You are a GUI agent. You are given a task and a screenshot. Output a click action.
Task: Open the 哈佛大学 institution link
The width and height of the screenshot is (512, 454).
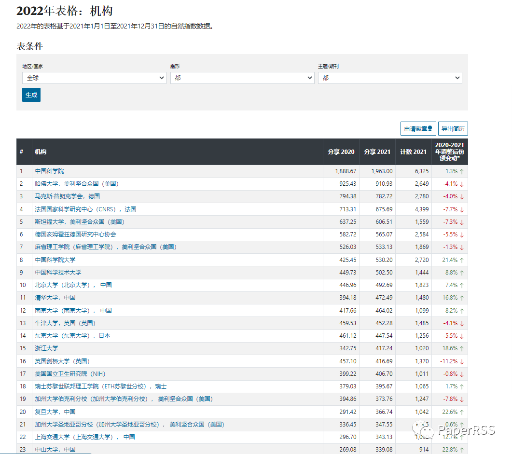(x=77, y=184)
